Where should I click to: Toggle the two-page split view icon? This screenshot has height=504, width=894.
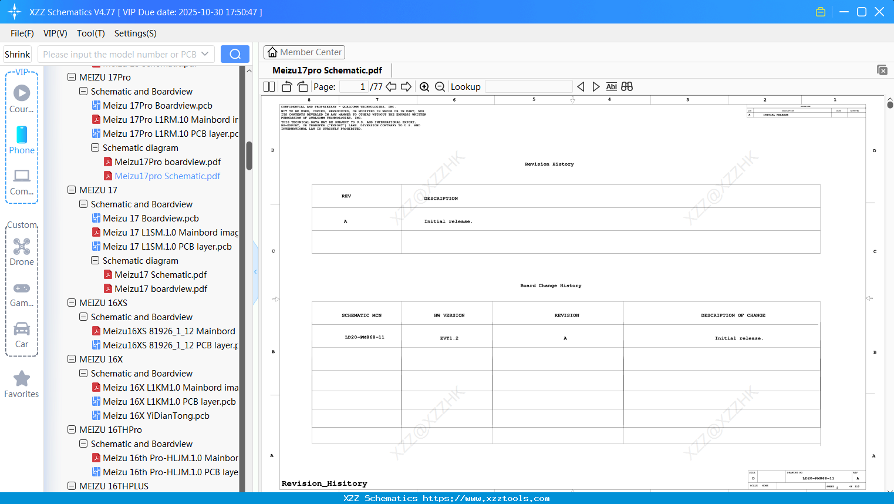pos(269,87)
